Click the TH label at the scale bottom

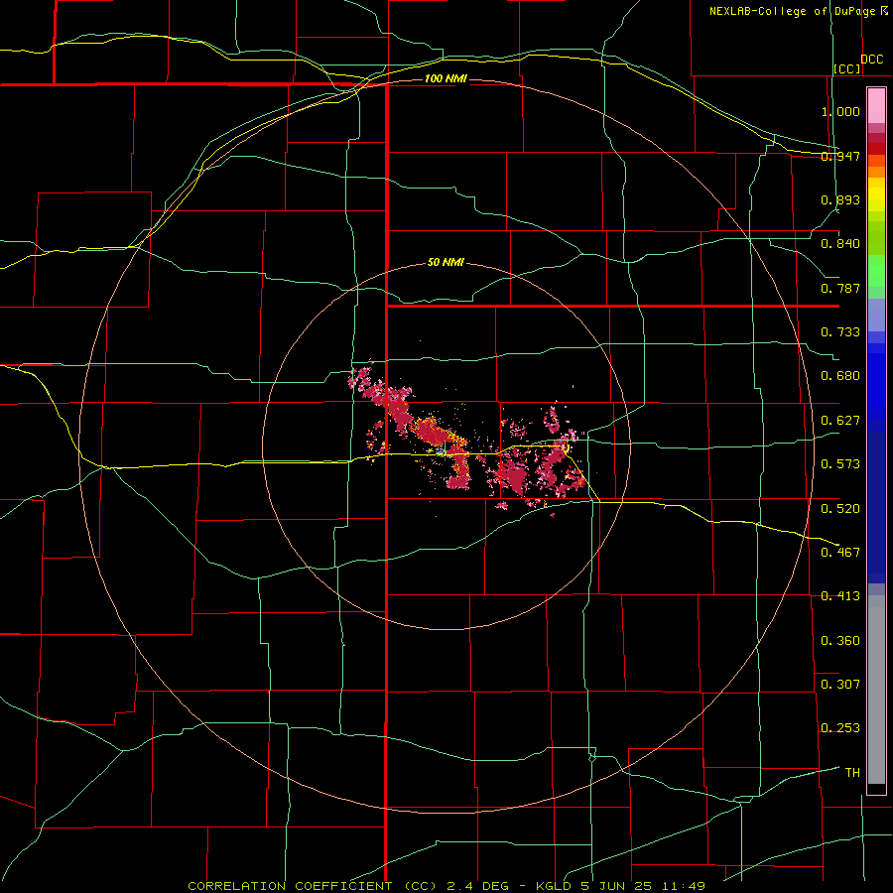852,773
